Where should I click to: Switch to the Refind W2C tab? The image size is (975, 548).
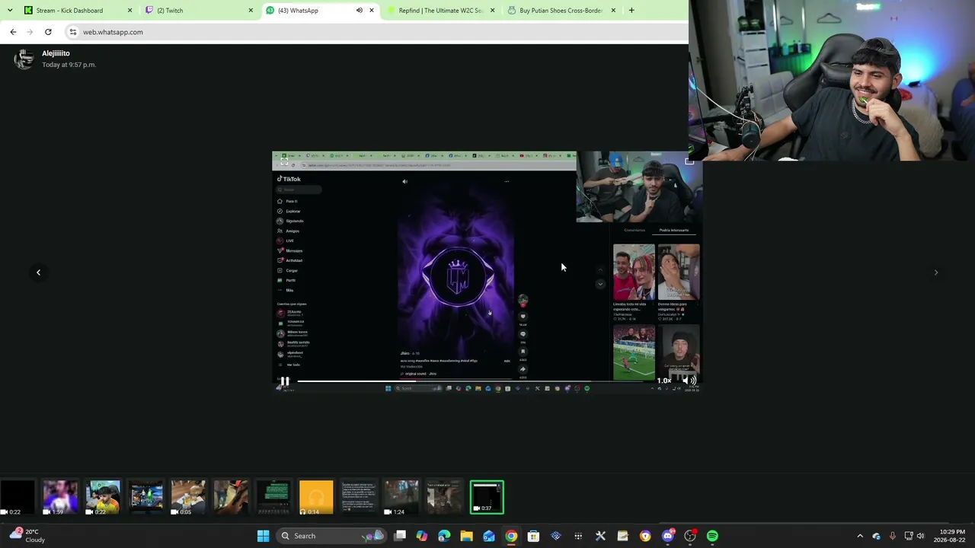point(441,11)
